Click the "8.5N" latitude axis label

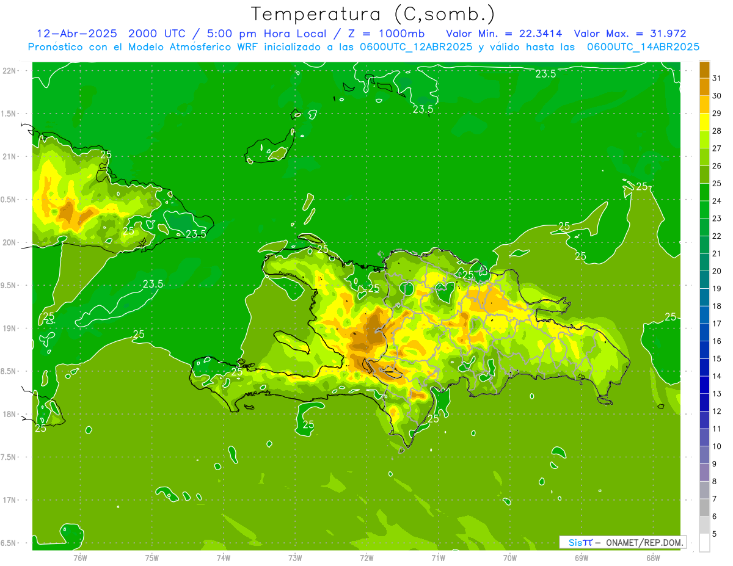point(9,371)
